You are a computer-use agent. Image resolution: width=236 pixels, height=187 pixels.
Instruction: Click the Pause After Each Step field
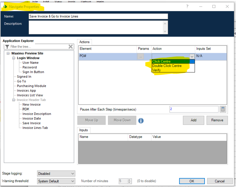(194, 109)
